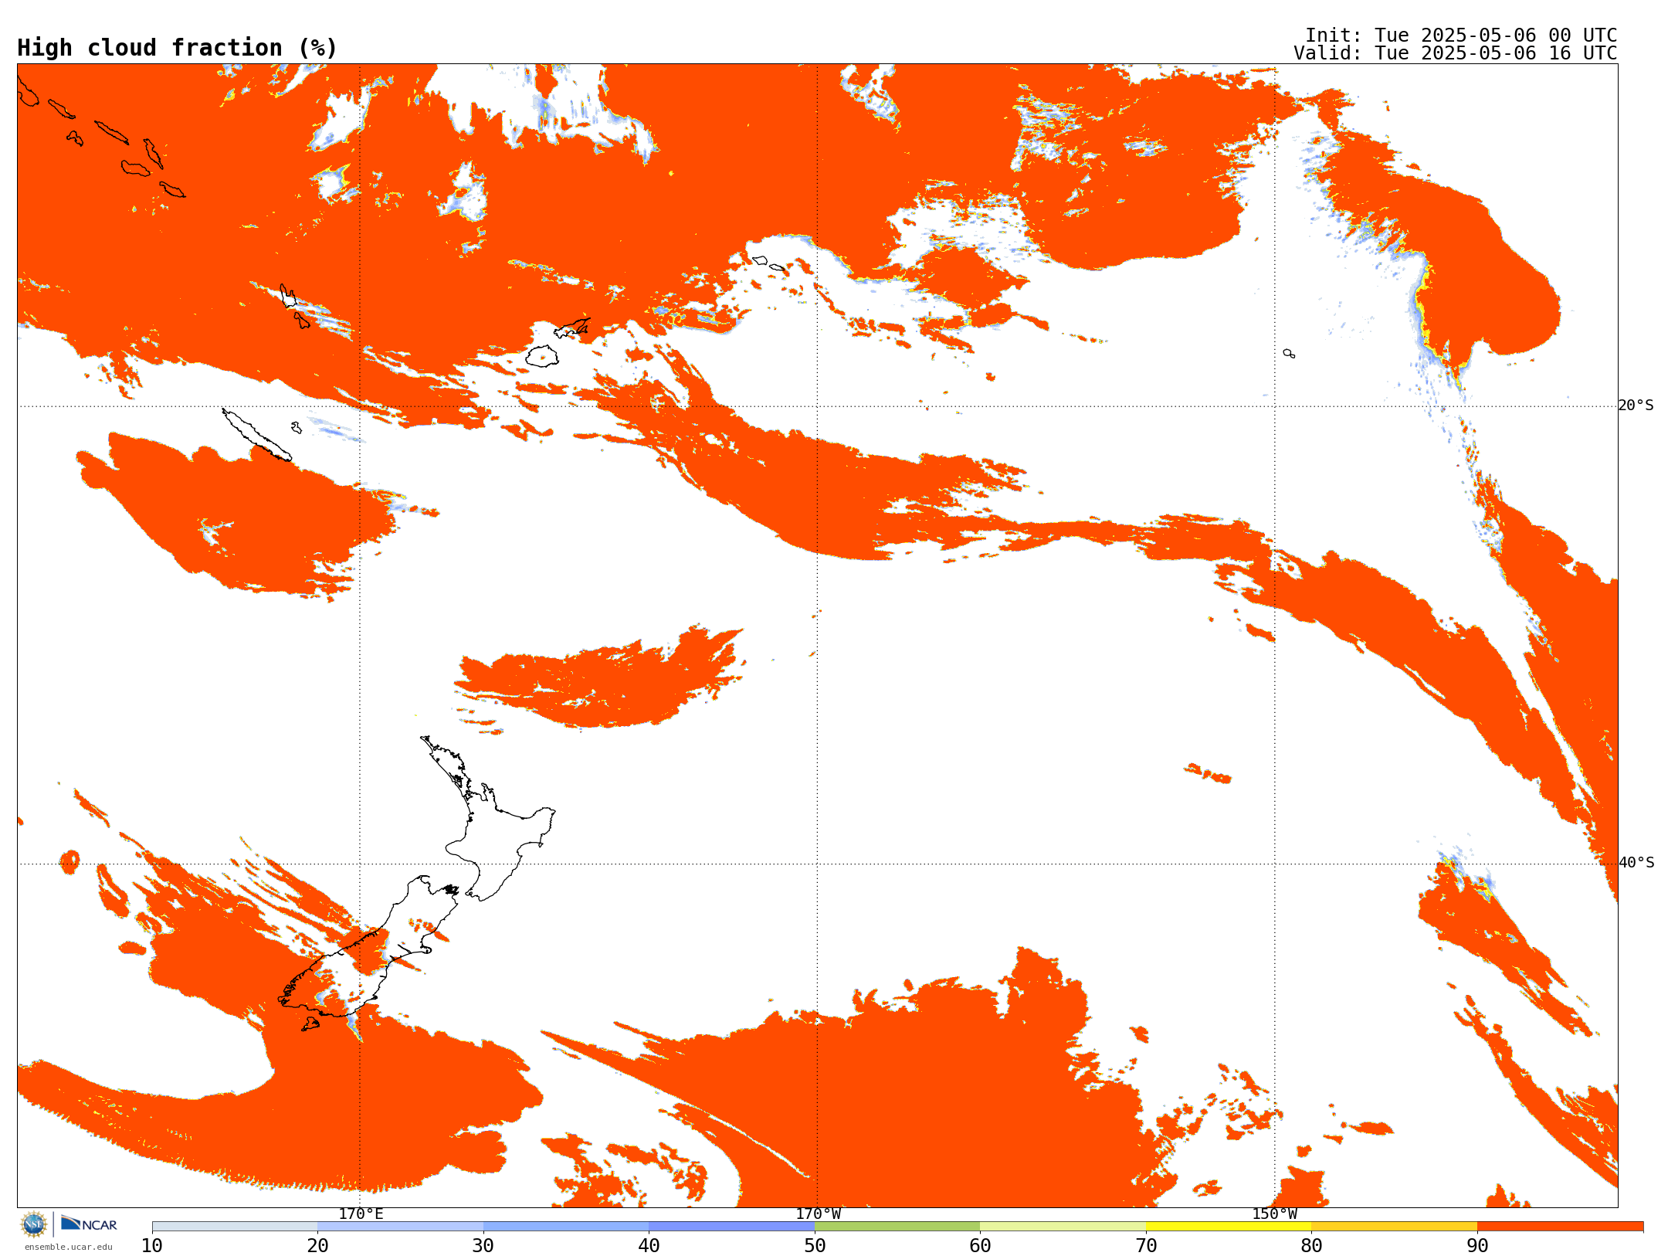Click the 40-50 periwinkle colorbar segment
Screen dimensions: 1668x1256
pyautogui.click(x=732, y=1227)
